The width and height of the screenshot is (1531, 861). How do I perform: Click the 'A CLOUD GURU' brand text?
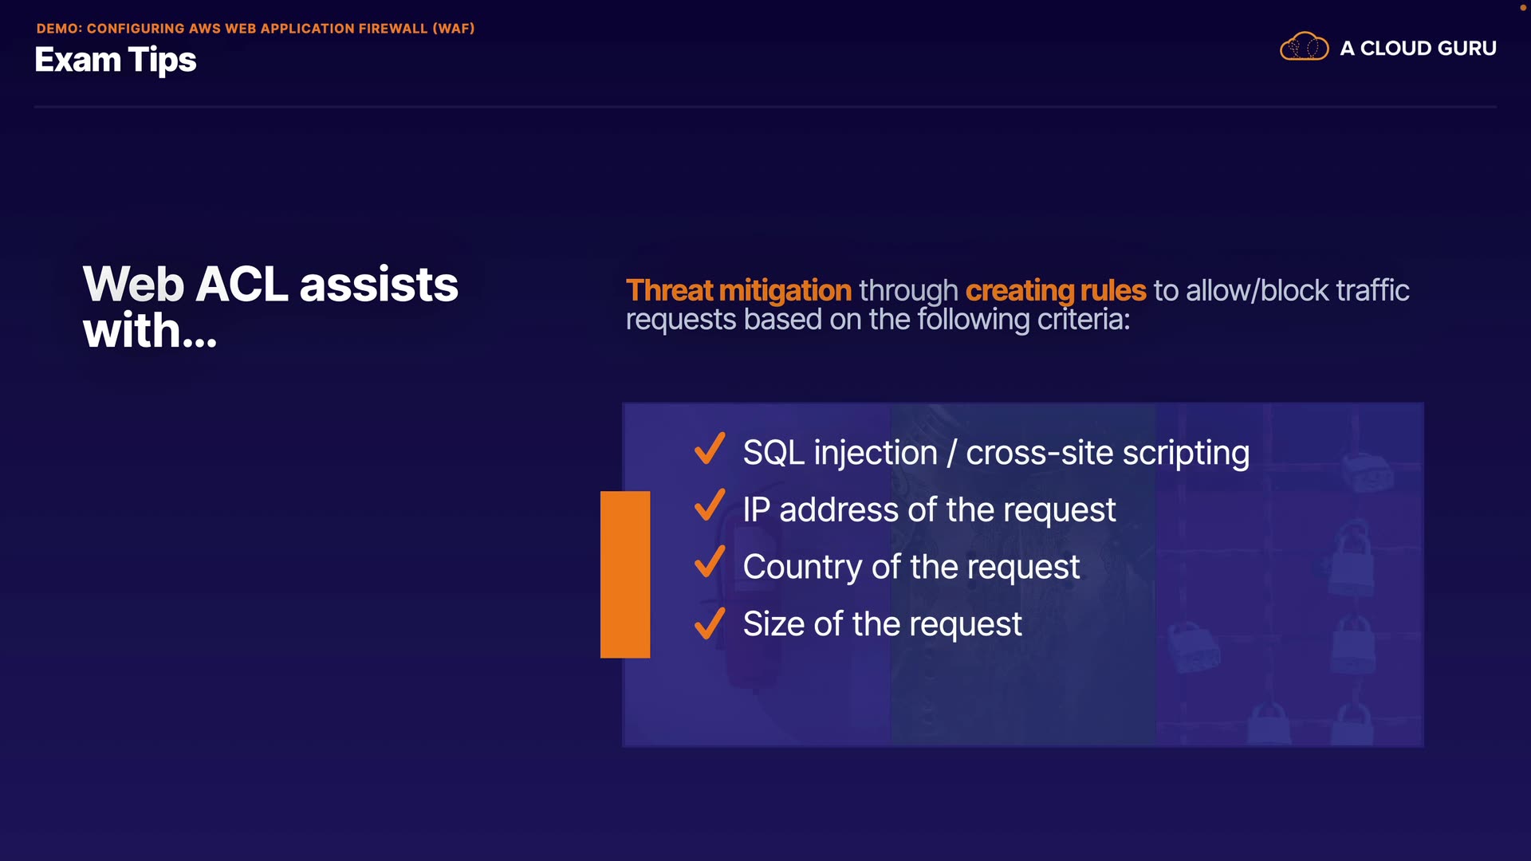click(x=1418, y=49)
